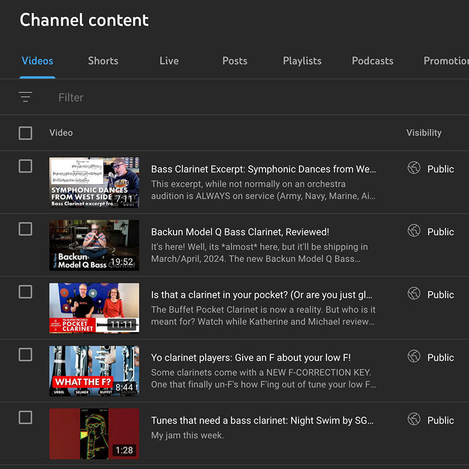Click globe icon beside Backun Model Q video
Screen dimensions: 469x469
coord(414,231)
